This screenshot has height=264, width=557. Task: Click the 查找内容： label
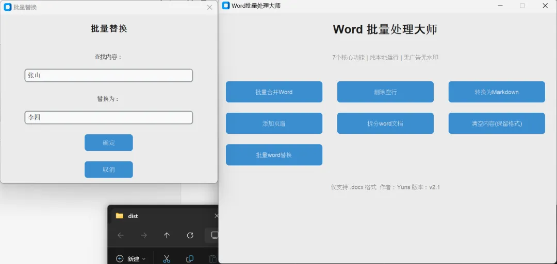coord(108,57)
